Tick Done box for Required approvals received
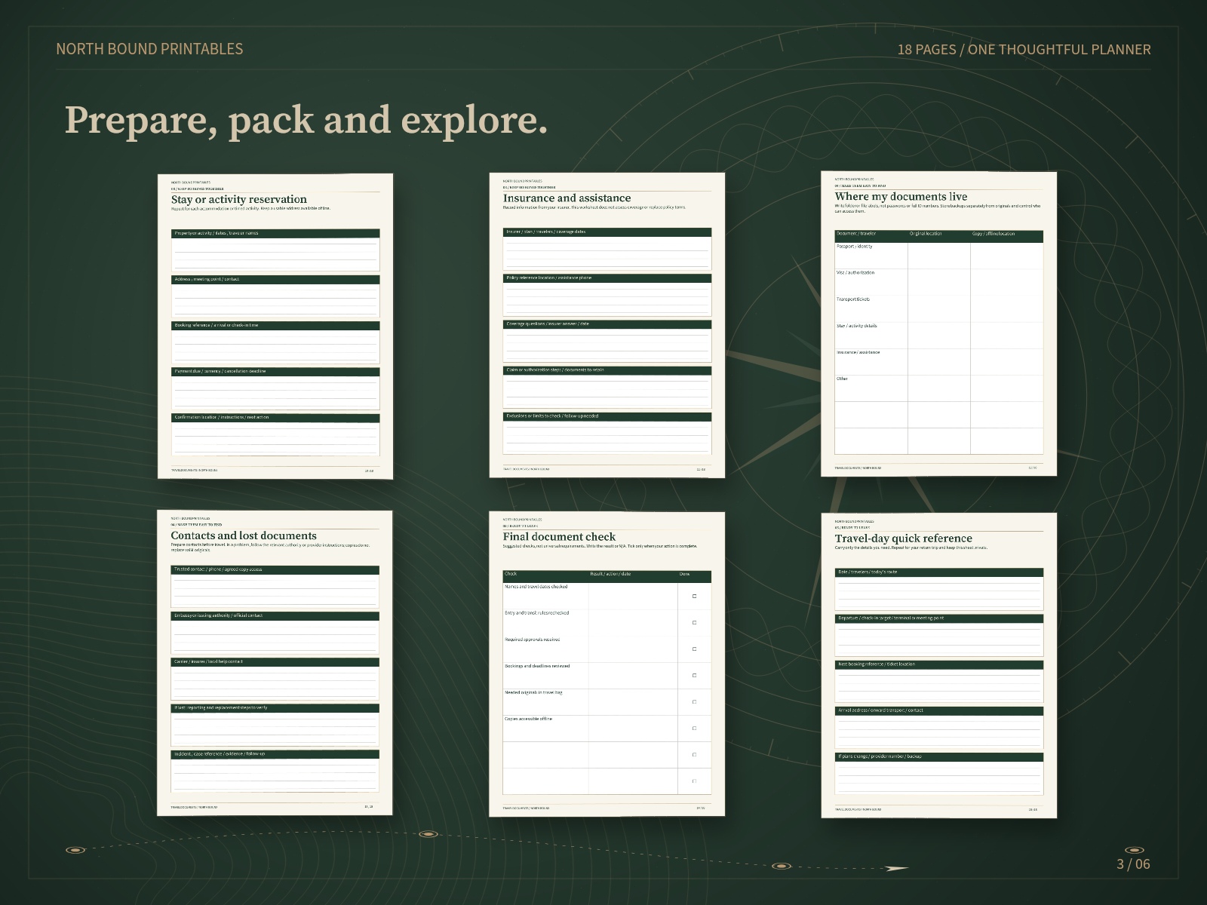The height and width of the screenshot is (905, 1207). coord(694,649)
